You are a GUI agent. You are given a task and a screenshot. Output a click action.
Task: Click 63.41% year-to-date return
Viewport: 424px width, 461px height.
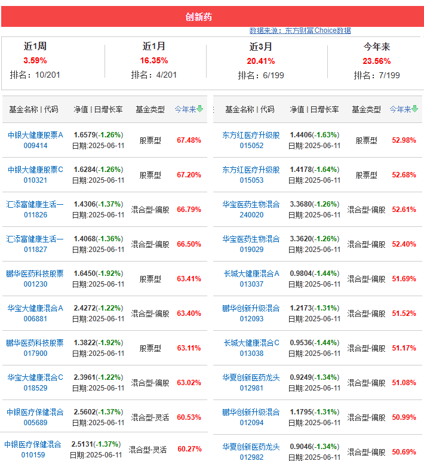click(x=189, y=279)
